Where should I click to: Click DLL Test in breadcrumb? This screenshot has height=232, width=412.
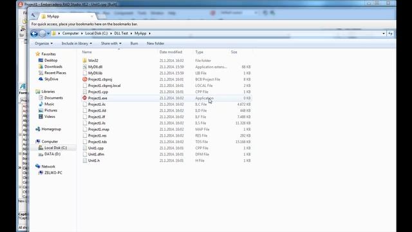click(121, 34)
